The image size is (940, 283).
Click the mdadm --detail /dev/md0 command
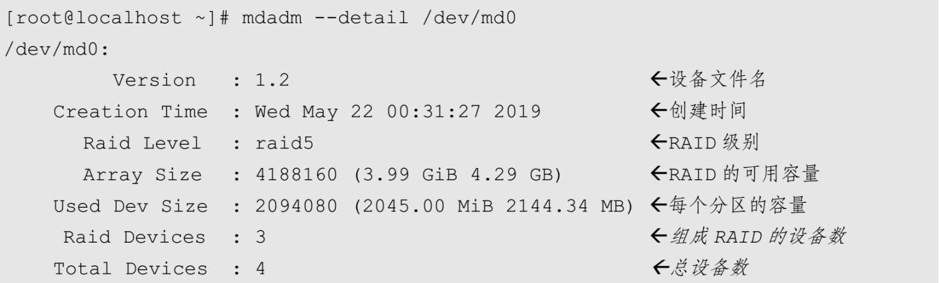pyautogui.click(x=379, y=18)
